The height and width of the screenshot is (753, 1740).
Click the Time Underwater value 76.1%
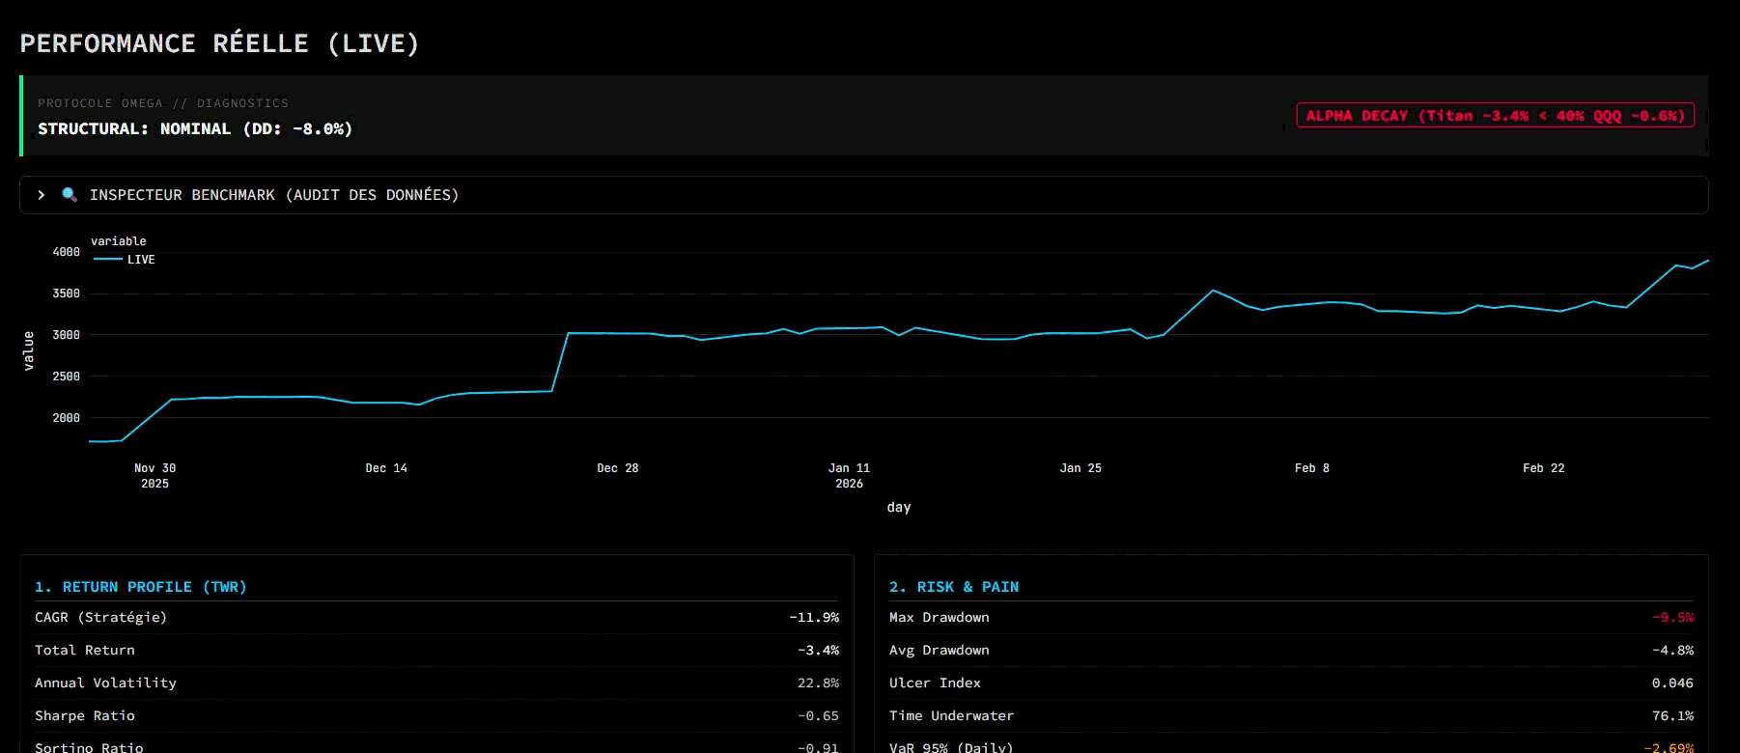click(1672, 716)
